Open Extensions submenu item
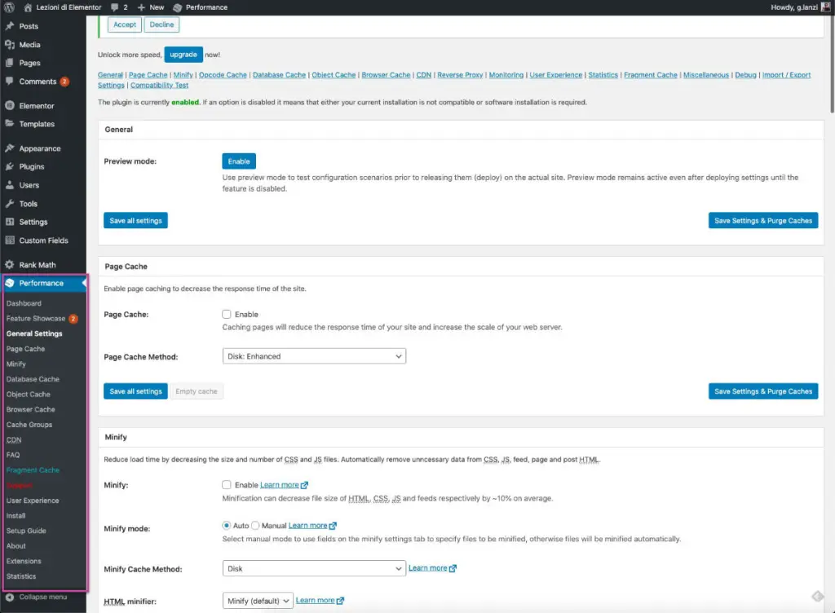 [24, 561]
